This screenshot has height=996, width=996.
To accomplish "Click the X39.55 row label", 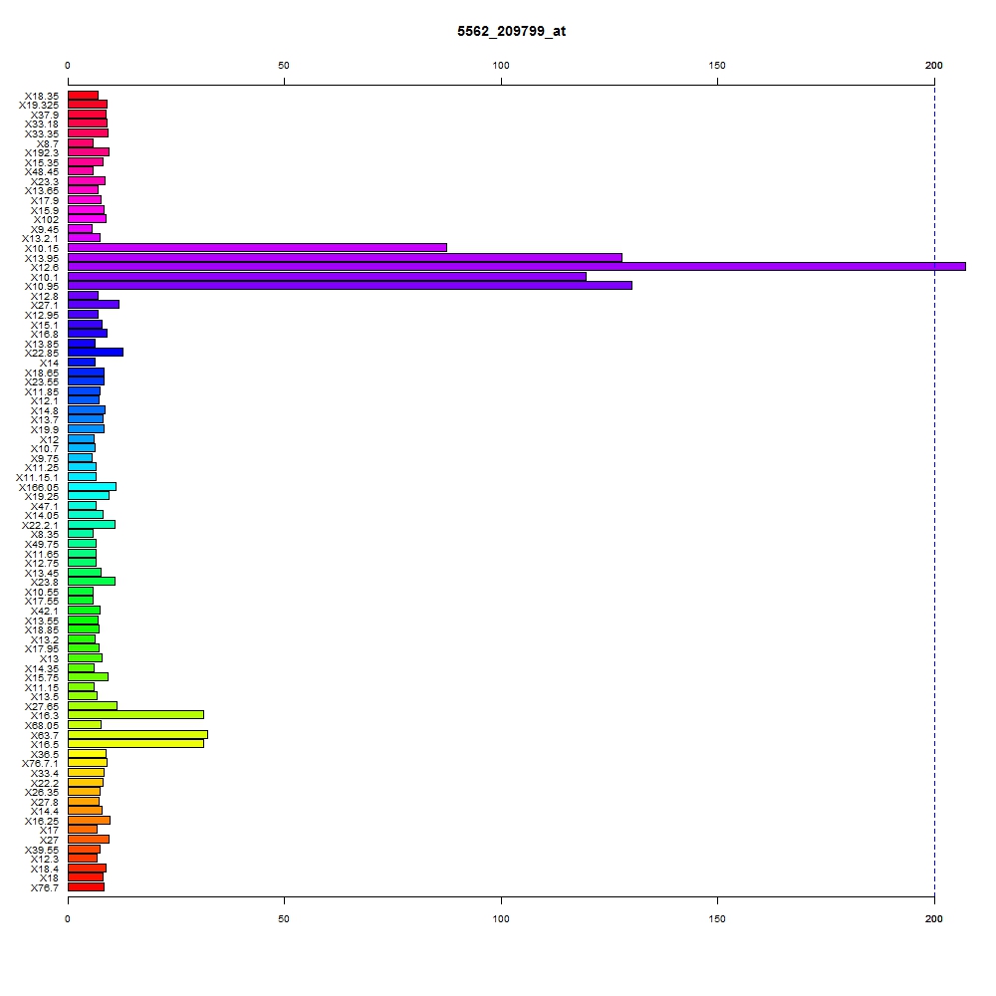I will pos(42,850).
